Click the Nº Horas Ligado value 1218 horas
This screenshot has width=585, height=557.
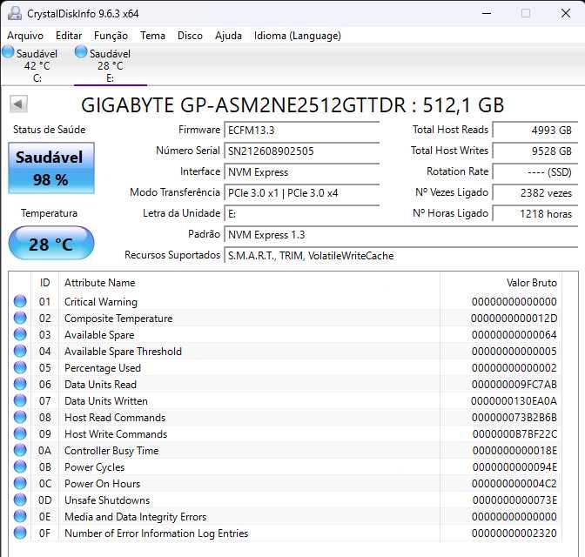point(535,214)
